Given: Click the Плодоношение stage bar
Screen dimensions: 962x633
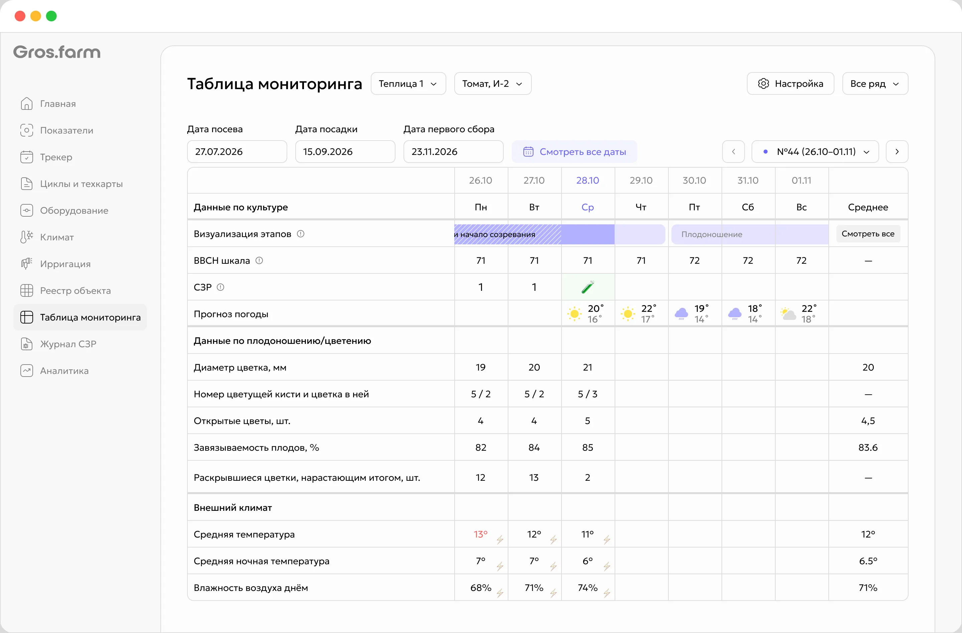Looking at the screenshot, I should [x=750, y=234].
